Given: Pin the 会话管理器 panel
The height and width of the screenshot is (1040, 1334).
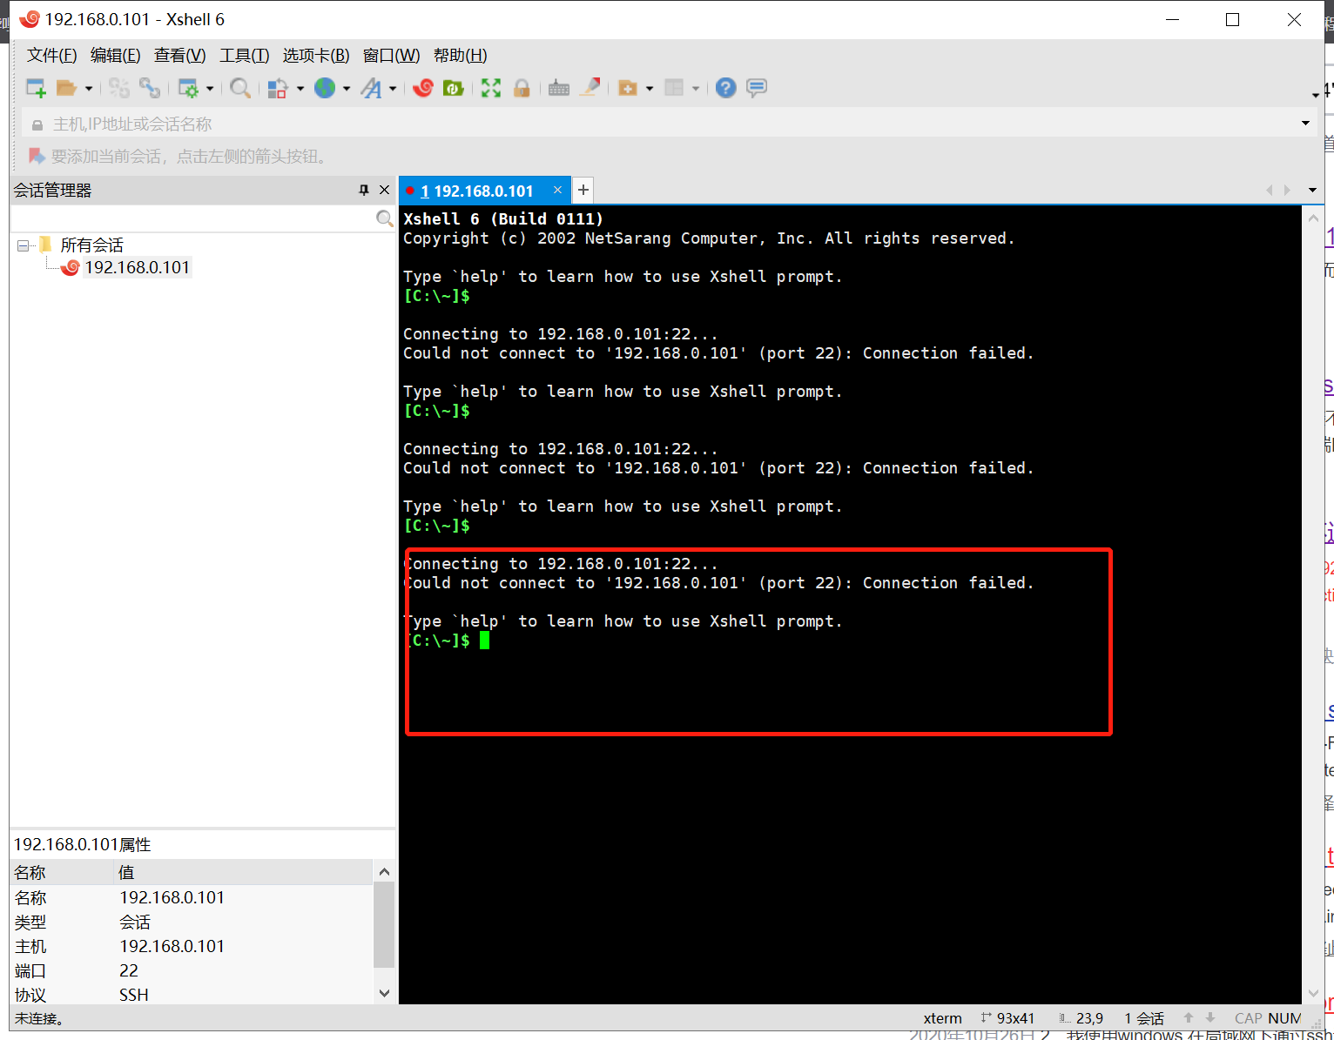Looking at the screenshot, I should pos(364,190).
